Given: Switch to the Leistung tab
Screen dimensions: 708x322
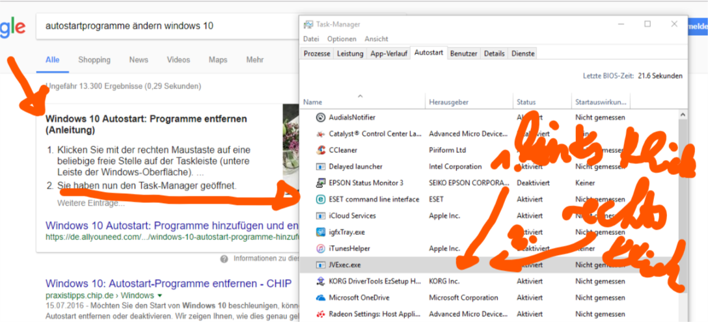Looking at the screenshot, I should click(x=350, y=53).
